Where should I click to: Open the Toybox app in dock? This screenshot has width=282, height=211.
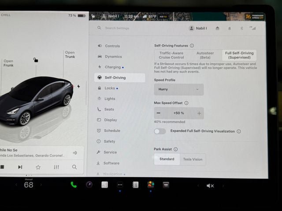point(151,185)
